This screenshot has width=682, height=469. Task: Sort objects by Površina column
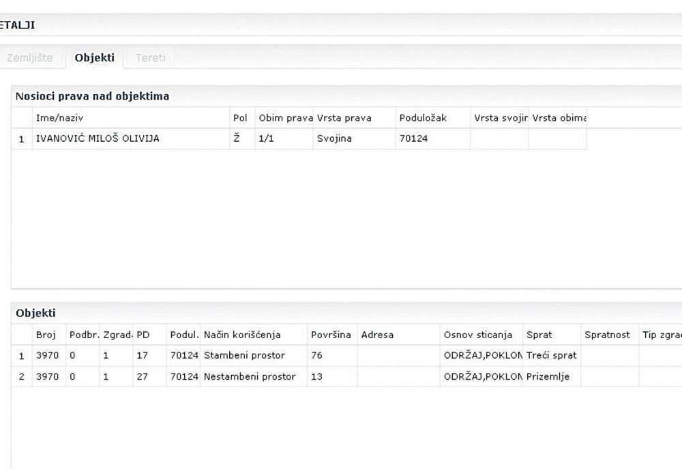(331, 335)
